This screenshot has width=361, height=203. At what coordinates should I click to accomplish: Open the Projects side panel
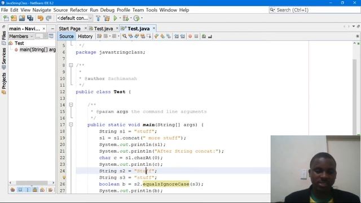click(x=4, y=83)
